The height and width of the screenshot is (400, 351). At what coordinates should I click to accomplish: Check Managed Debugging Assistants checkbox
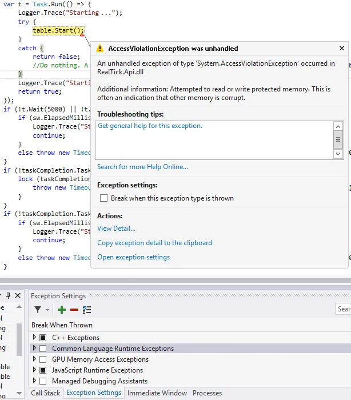[x=43, y=381]
